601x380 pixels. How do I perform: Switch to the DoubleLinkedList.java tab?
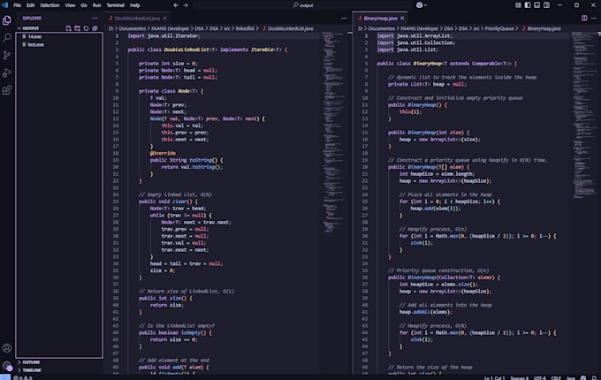137,18
